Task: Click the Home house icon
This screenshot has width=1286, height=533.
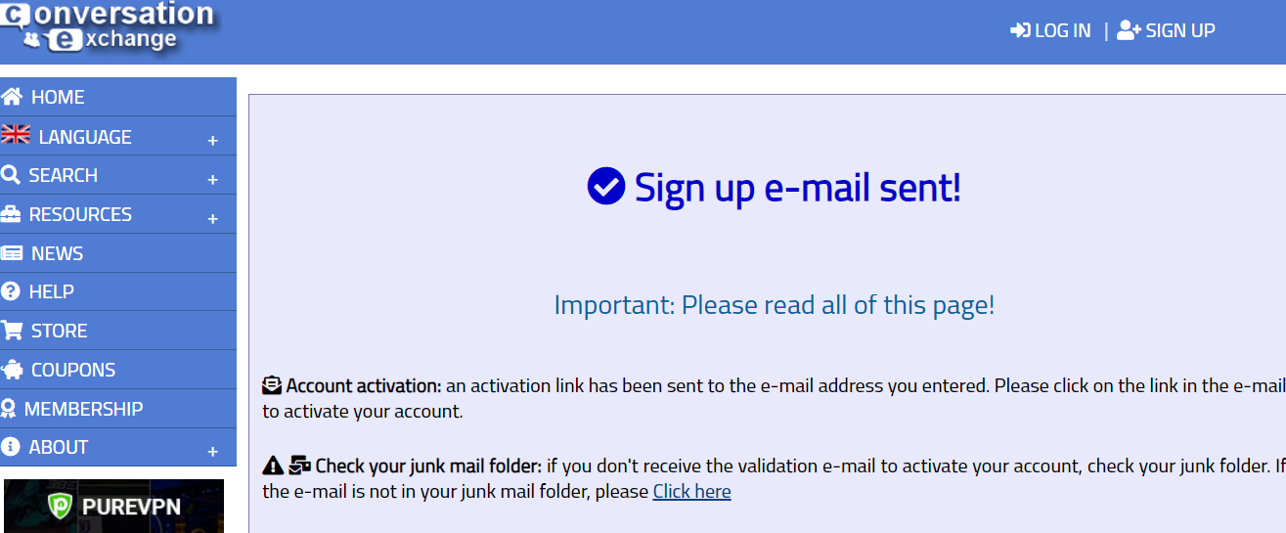Action: (12, 97)
